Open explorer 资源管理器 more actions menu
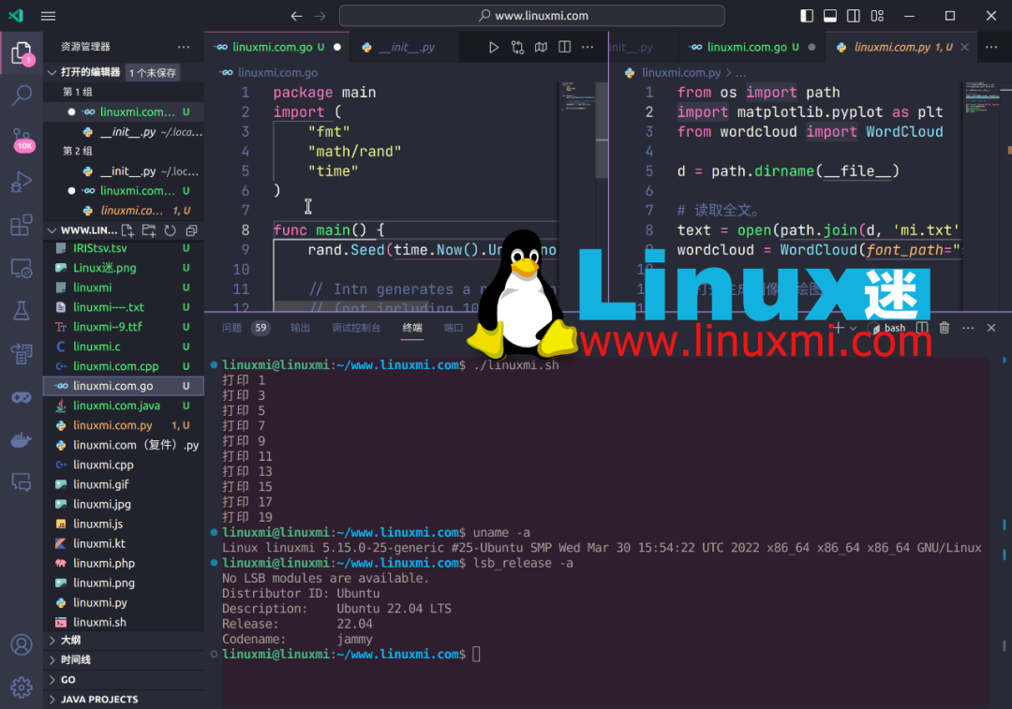 coord(184,47)
